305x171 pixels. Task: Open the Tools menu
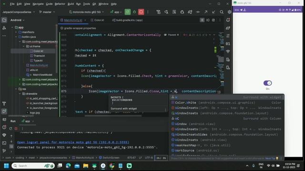(86, 4)
